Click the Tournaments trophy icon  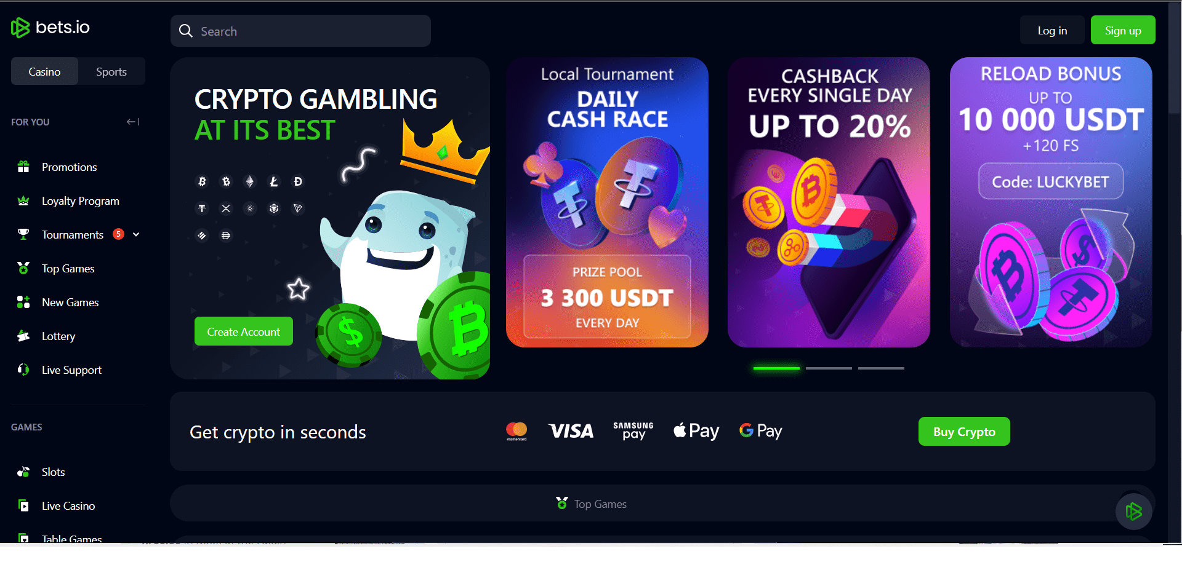coord(23,234)
